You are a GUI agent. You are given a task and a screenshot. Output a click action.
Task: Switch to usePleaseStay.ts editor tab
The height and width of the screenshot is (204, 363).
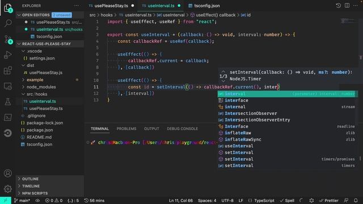(x=111, y=6)
